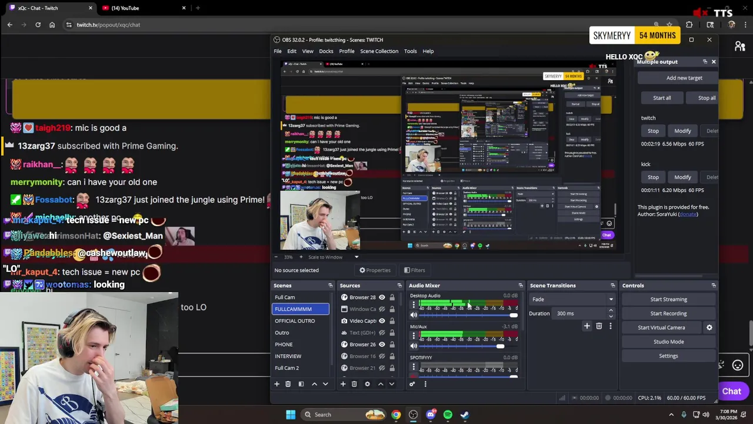Show the Browser 21 source
753x424 pixels.
(x=382, y=368)
